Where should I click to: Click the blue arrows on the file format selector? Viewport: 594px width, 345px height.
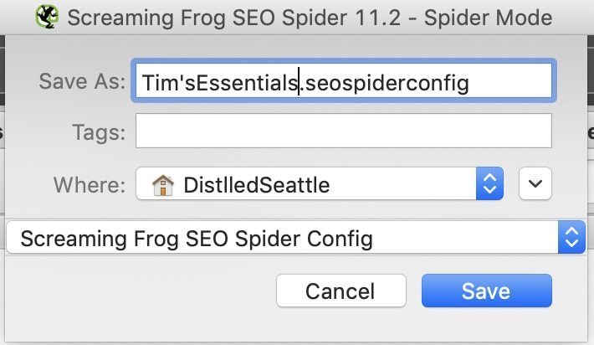pos(571,237)
